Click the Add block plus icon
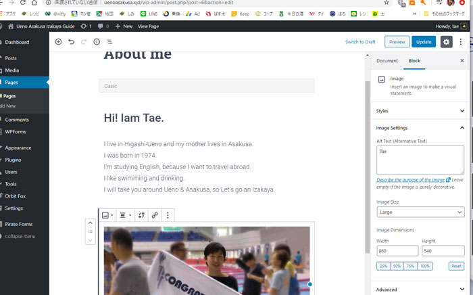 coord(58,42)
